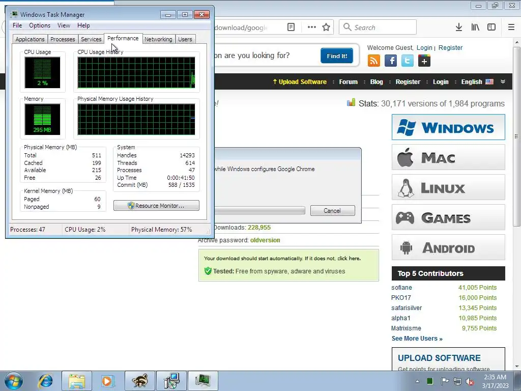The width and height of the screenshot is (521, 391).
Task: Open the File menu in Task Manager
Action: [17, 25]
